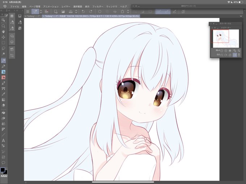The height and width of the screenshot is (184, 246).
Task: Select the Lasso selection tool
Action: click(x=3, y=48)
